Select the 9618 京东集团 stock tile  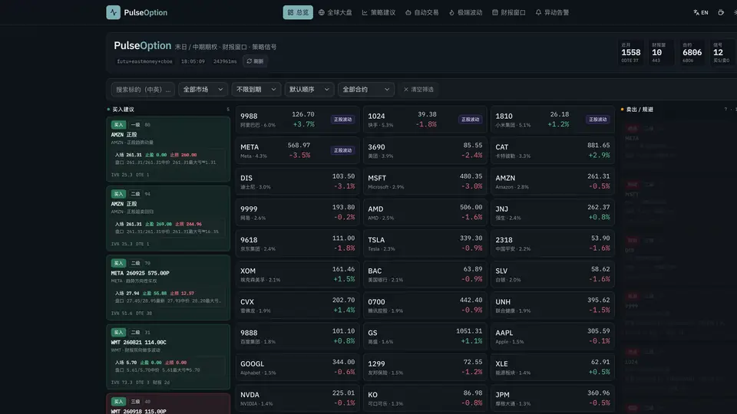pos(298,244)
